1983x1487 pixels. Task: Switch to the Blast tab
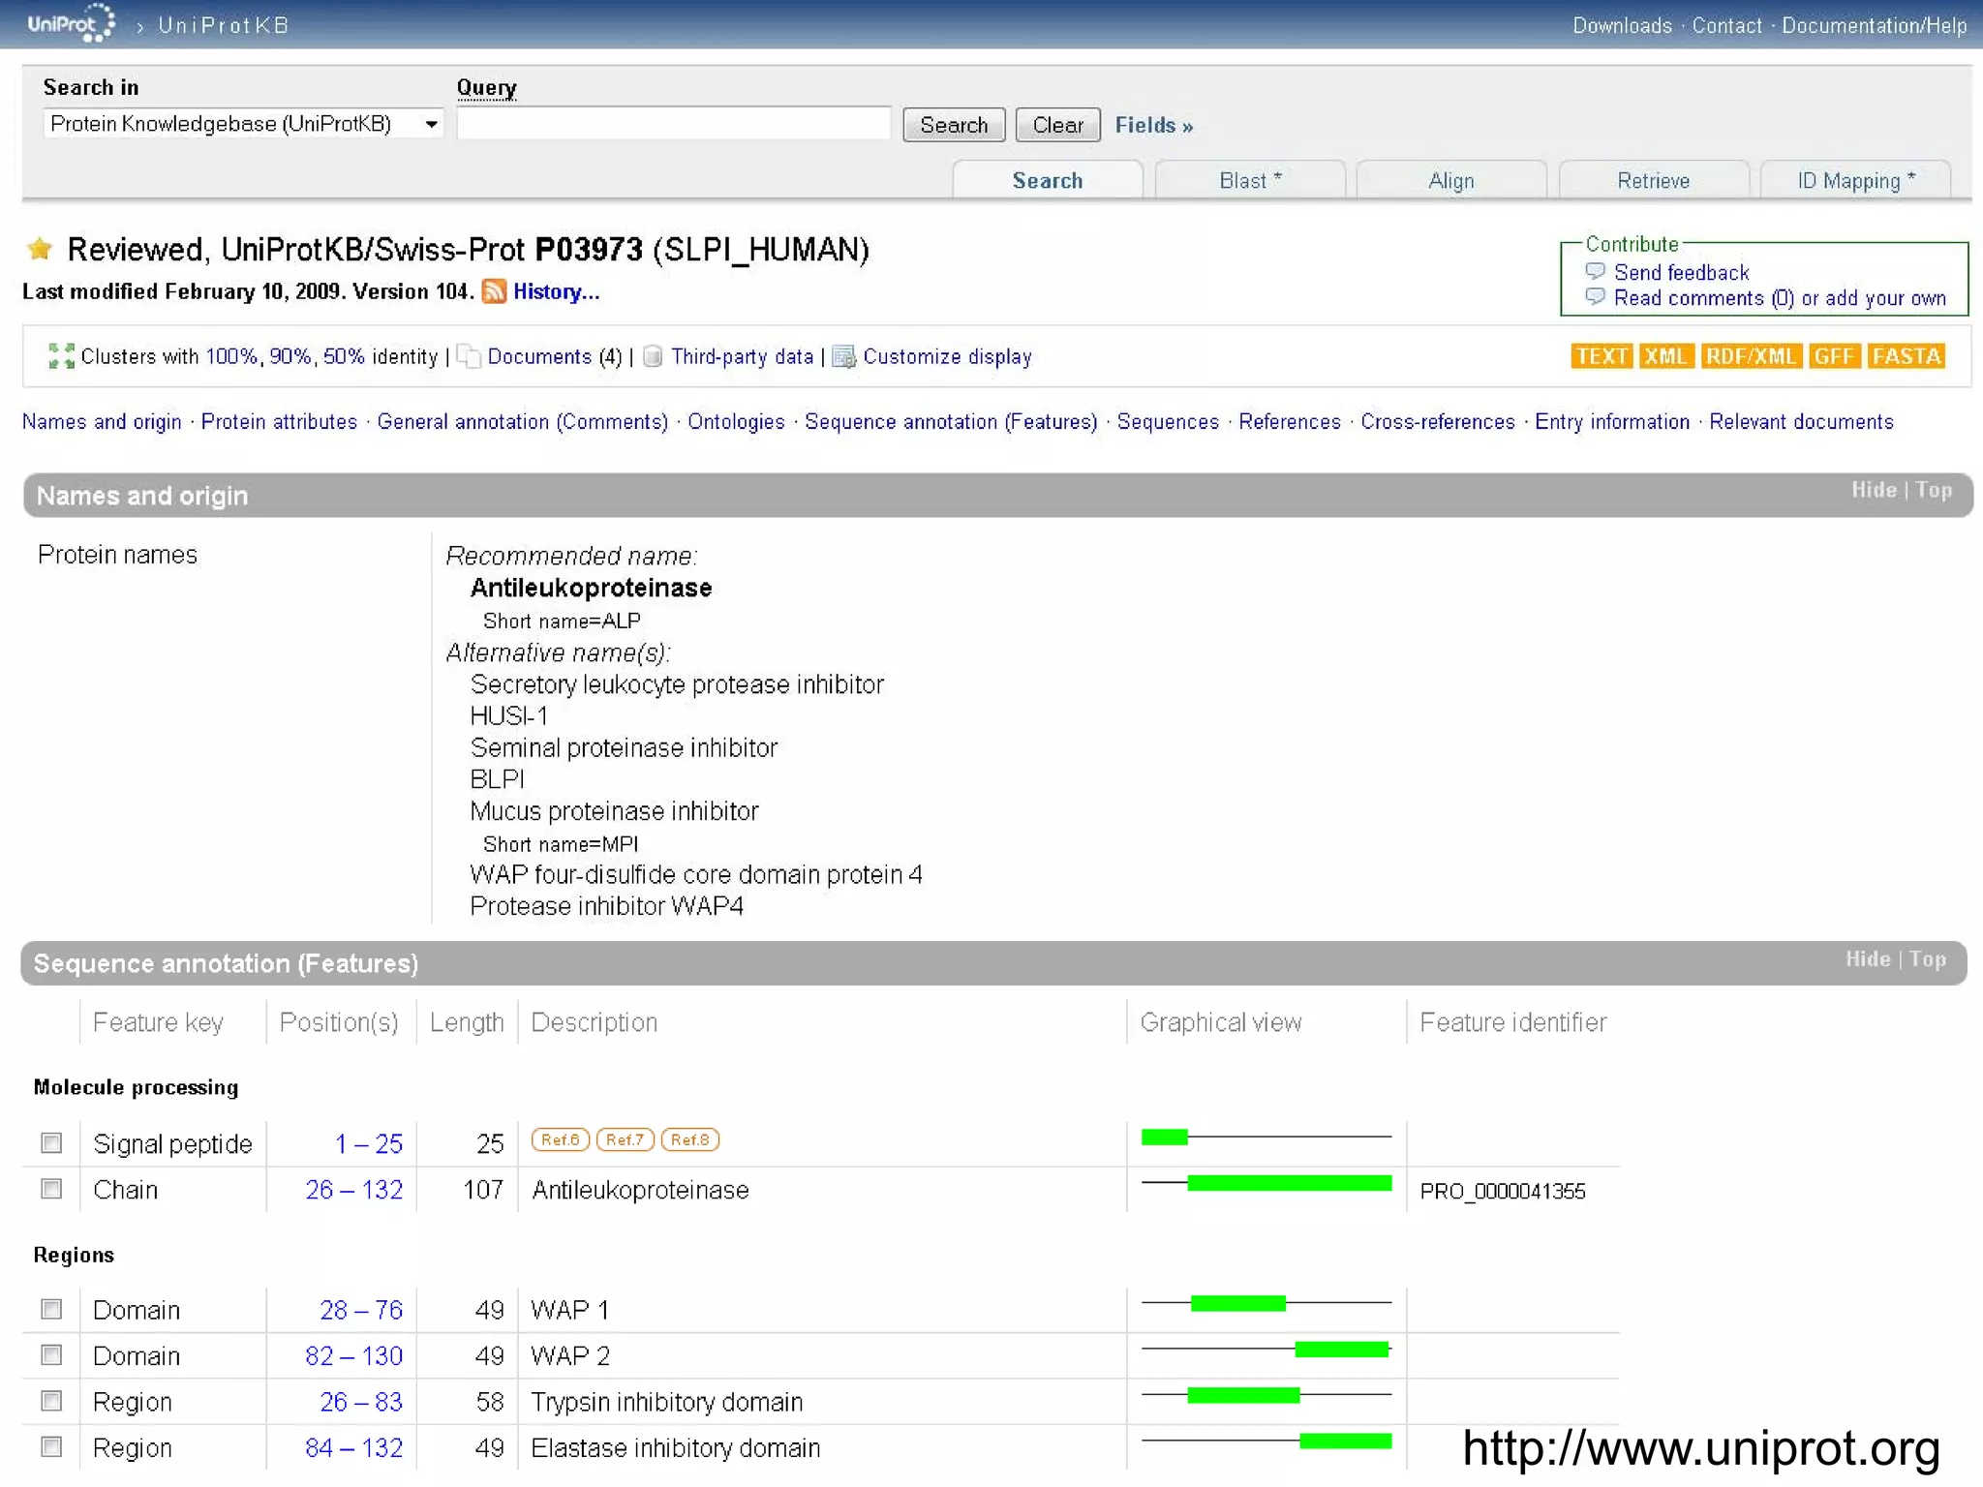[x=1250, y=180]
